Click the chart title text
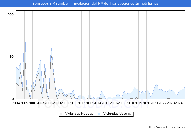 pos(95,3)
